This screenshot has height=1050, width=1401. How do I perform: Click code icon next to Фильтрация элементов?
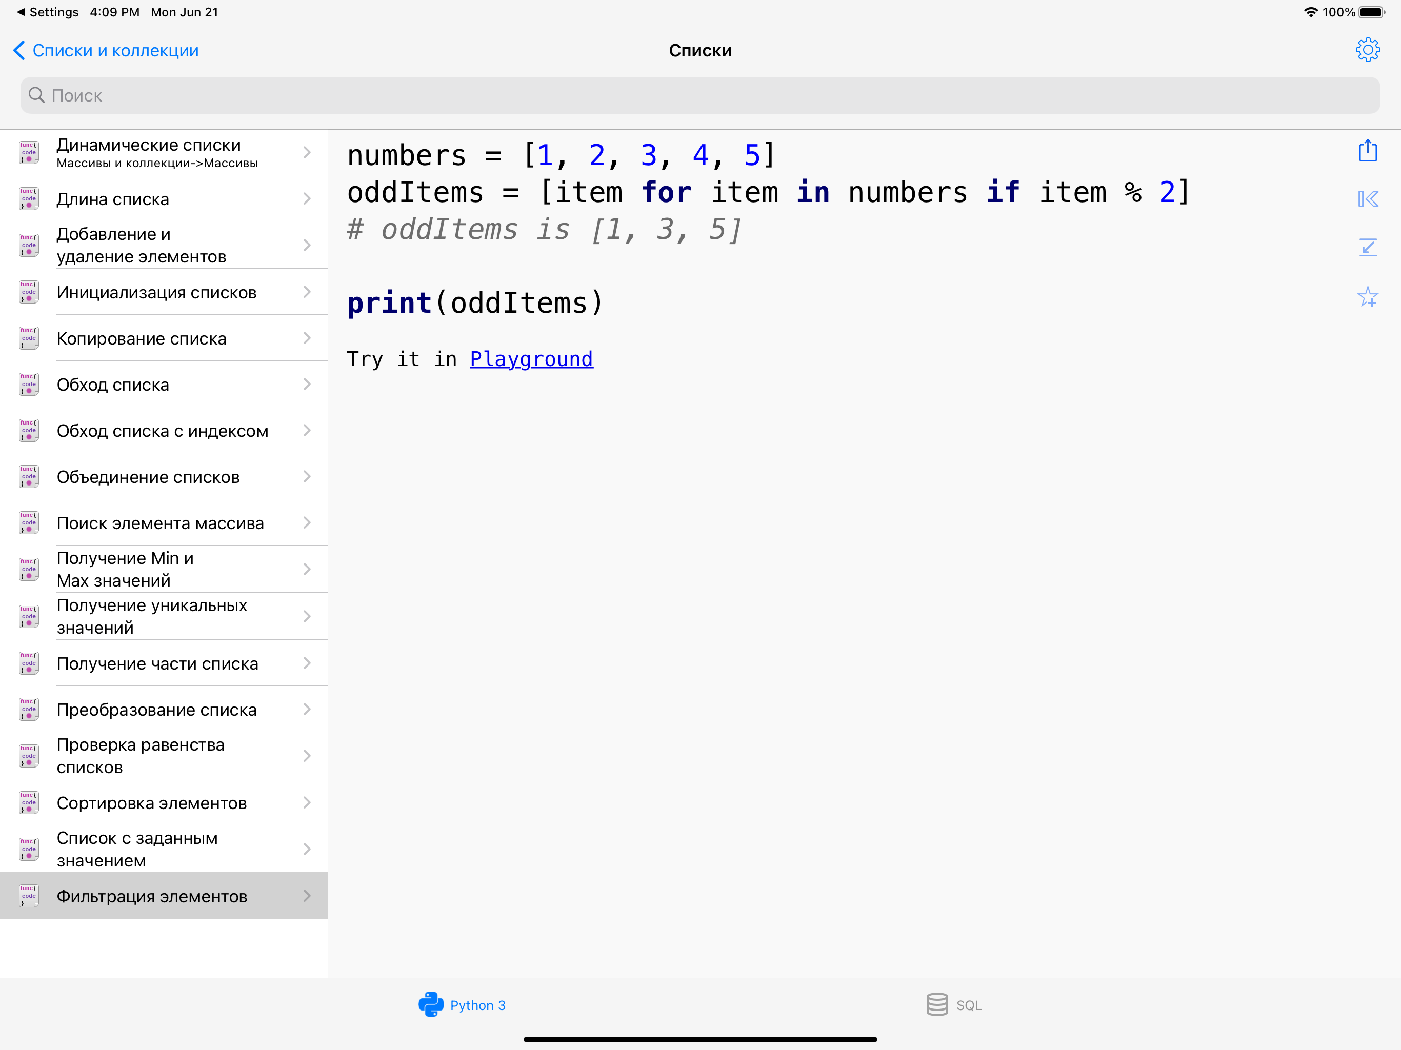[x=29, y=896]
